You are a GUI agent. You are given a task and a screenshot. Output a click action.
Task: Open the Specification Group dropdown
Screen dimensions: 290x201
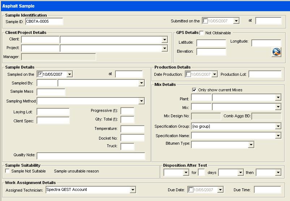[x=278, y=126]
